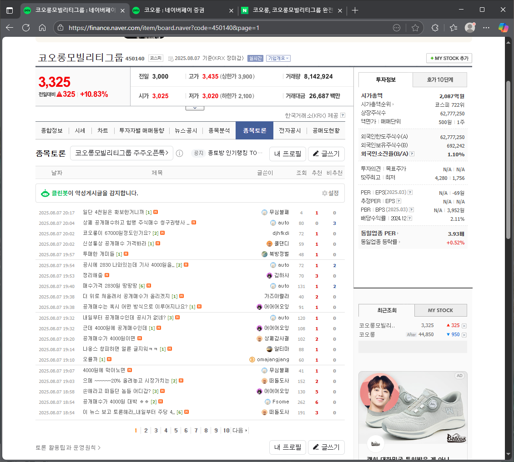Toggle 실시간 real-time quote button
The image size is (514, 462).
coord(255,58)
